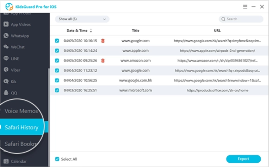
Task: Switch to WeChat section
Action: pyautogui.click(x=18, y=47)
